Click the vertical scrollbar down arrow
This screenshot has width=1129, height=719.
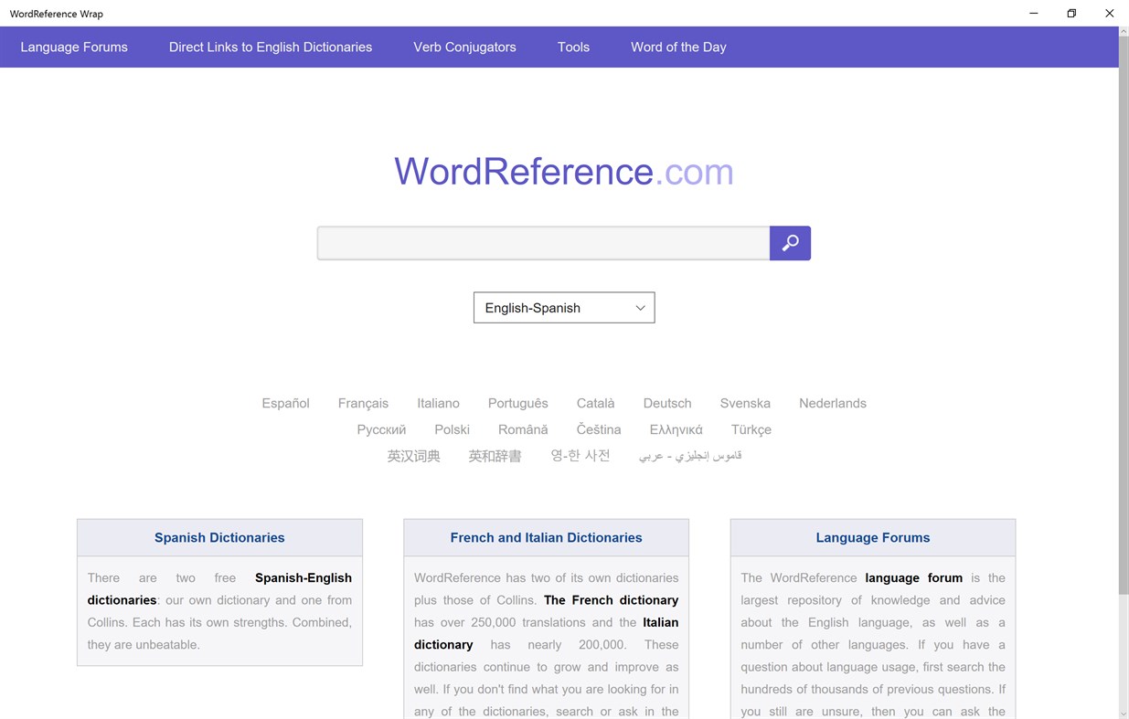[x=1122, y=712]
